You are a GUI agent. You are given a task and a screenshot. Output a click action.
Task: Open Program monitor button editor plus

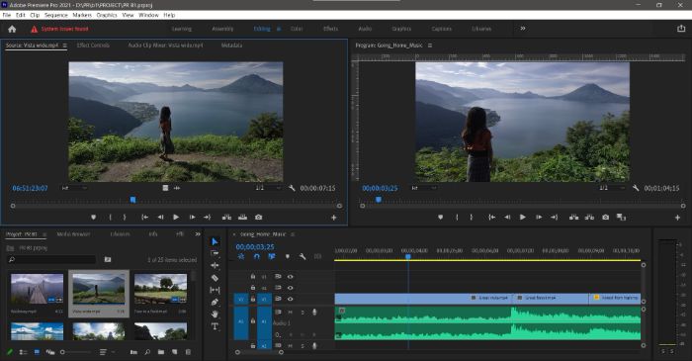coord(677,218)
